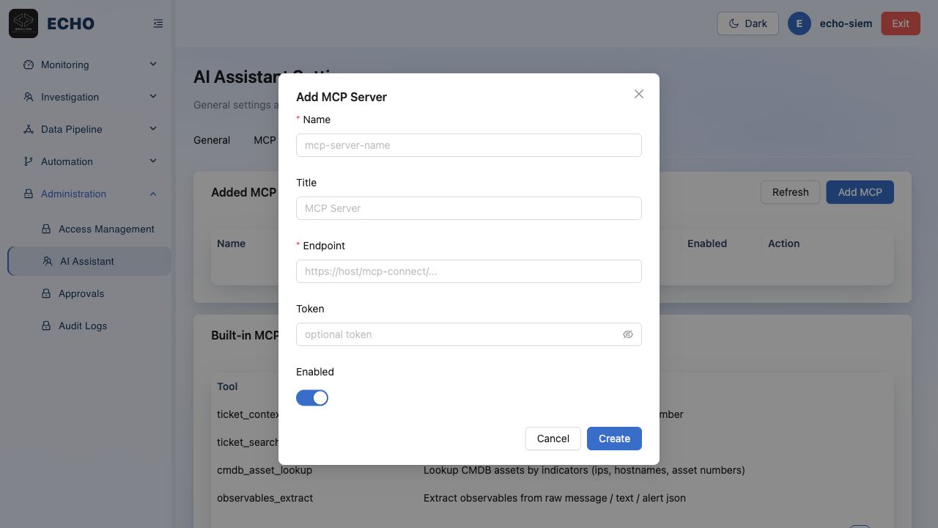Expand the Data Pipeline menu chevron
This screenshot has width=938, height=528.
tap(153, 129)
